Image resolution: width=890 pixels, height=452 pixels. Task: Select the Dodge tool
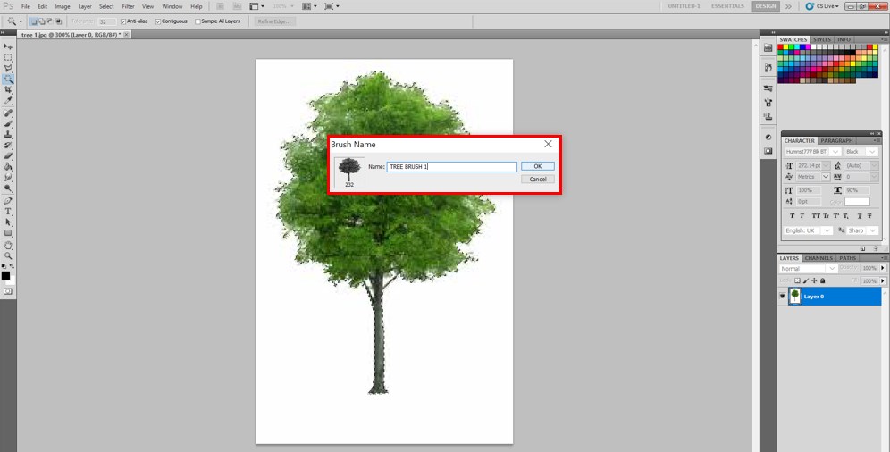8,188
